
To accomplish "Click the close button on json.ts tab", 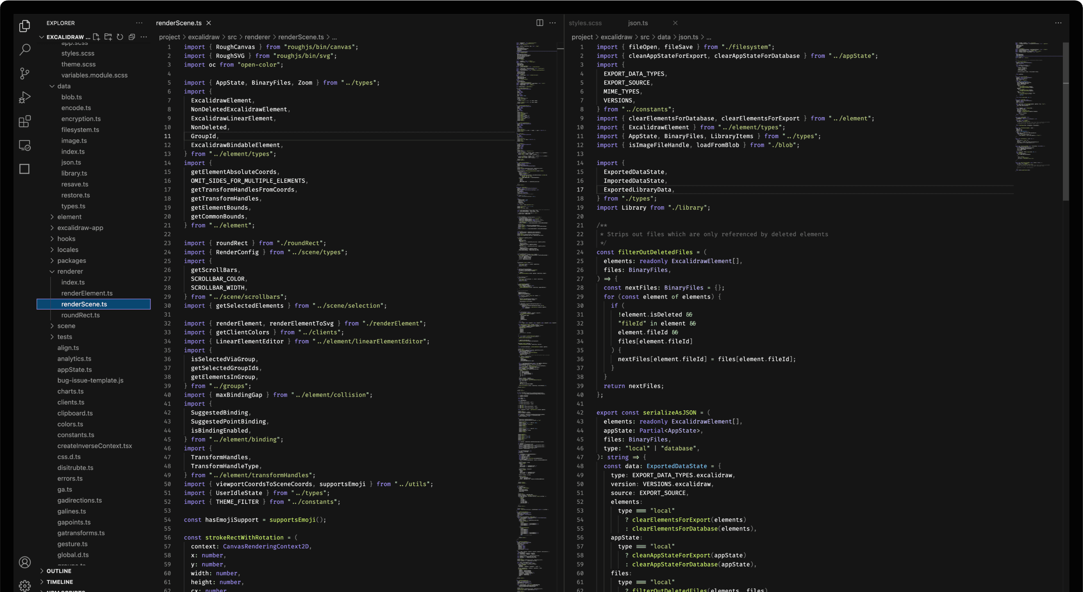I will tap(674, 22).
